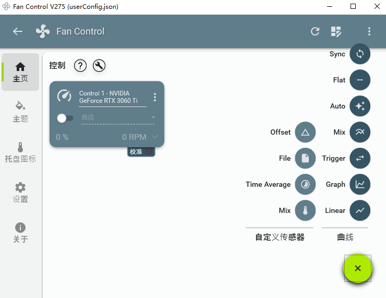The width and height of the screenshot is (386, 298).
Task: Open the 关于 about tab
Action: [20, 232]
